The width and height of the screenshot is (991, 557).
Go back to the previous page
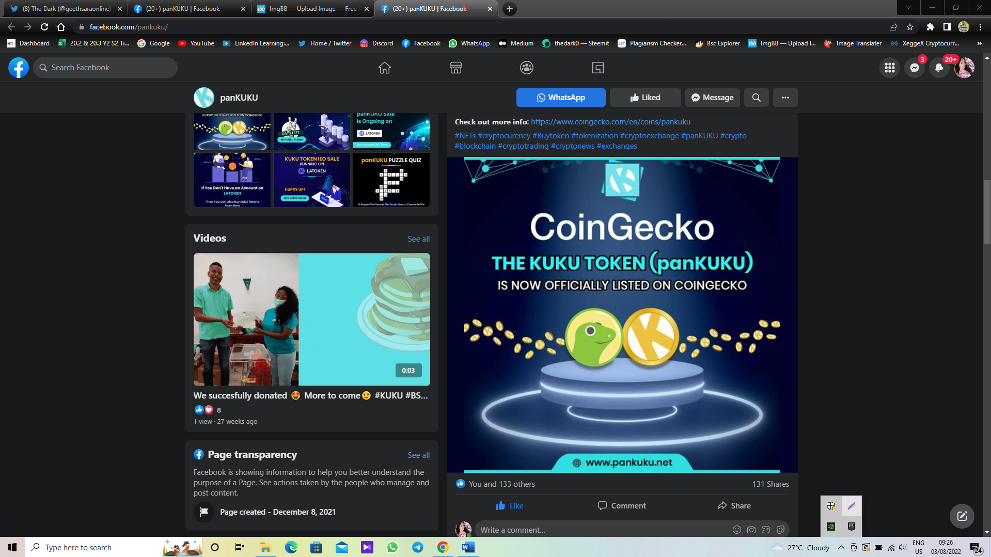(11, 27)
